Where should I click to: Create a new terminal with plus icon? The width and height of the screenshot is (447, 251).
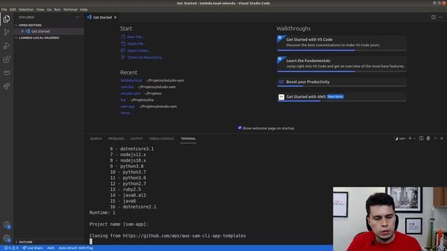(410, 138)
